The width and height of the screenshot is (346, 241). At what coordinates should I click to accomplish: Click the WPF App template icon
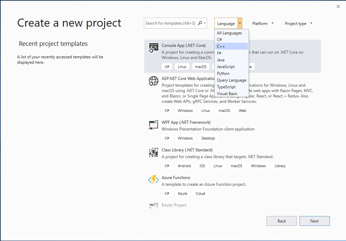point(154,125)
